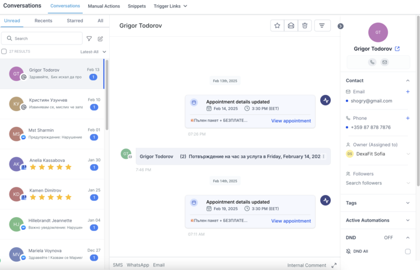Open the Trigger Links dropdown menu
Screen dimensions: 420x270
click(170, 6)
